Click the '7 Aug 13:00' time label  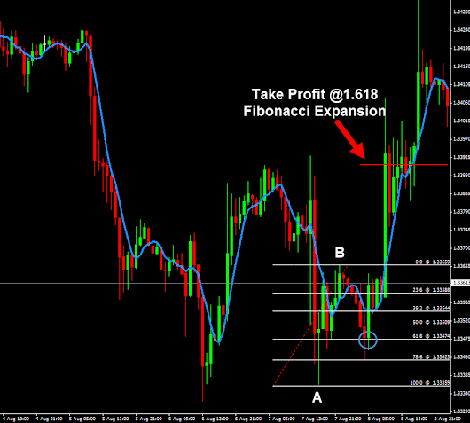point(315,419)
